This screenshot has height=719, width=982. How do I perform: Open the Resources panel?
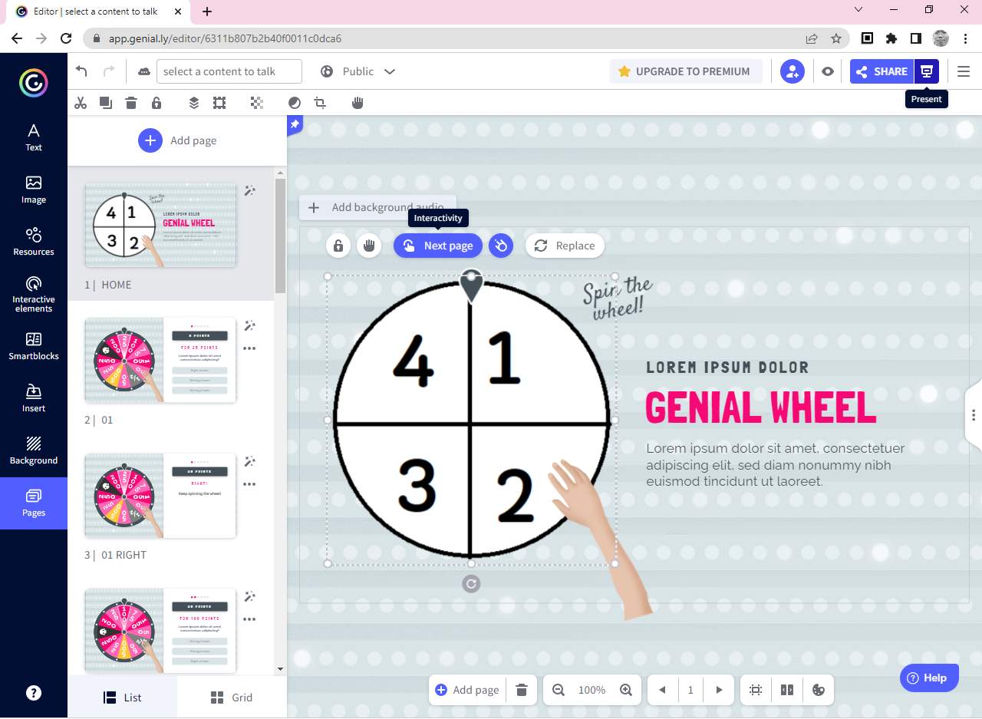pyautogui.click(x=34, y=241)
